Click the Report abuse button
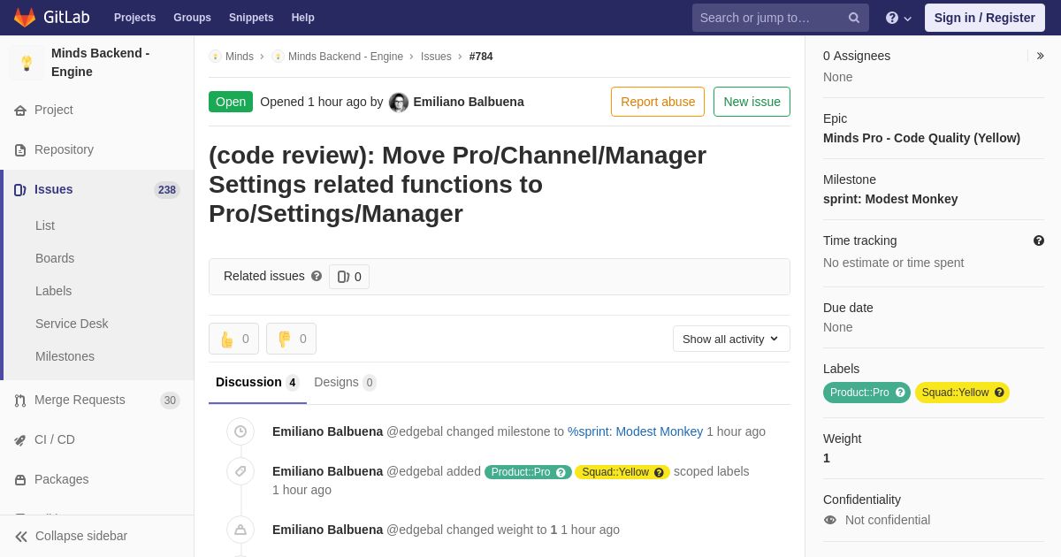 (x=658, y=102)
